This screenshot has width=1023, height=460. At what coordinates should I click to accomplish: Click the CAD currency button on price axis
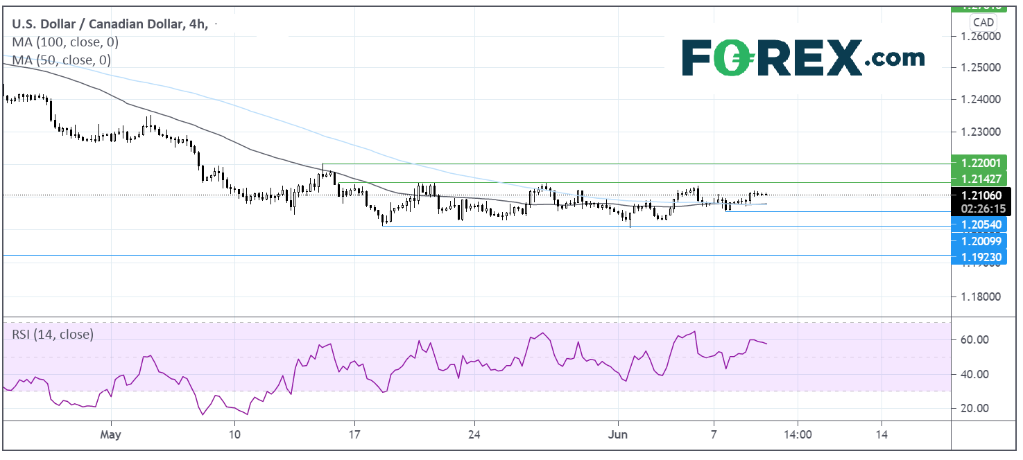tap(983, 23)
